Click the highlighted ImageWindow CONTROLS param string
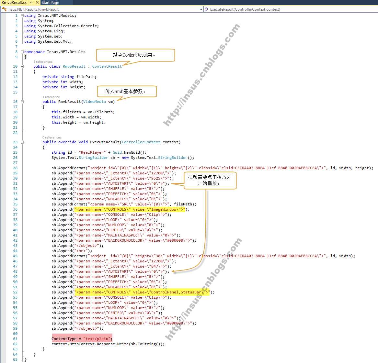The width and height of the screenshot is (378, 363). 130,209
